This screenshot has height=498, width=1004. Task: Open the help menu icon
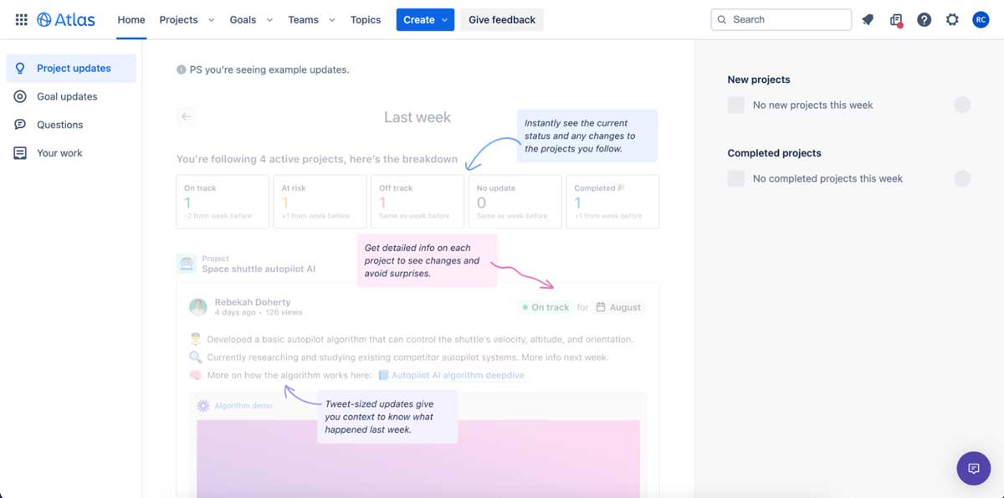coord(924,19)
